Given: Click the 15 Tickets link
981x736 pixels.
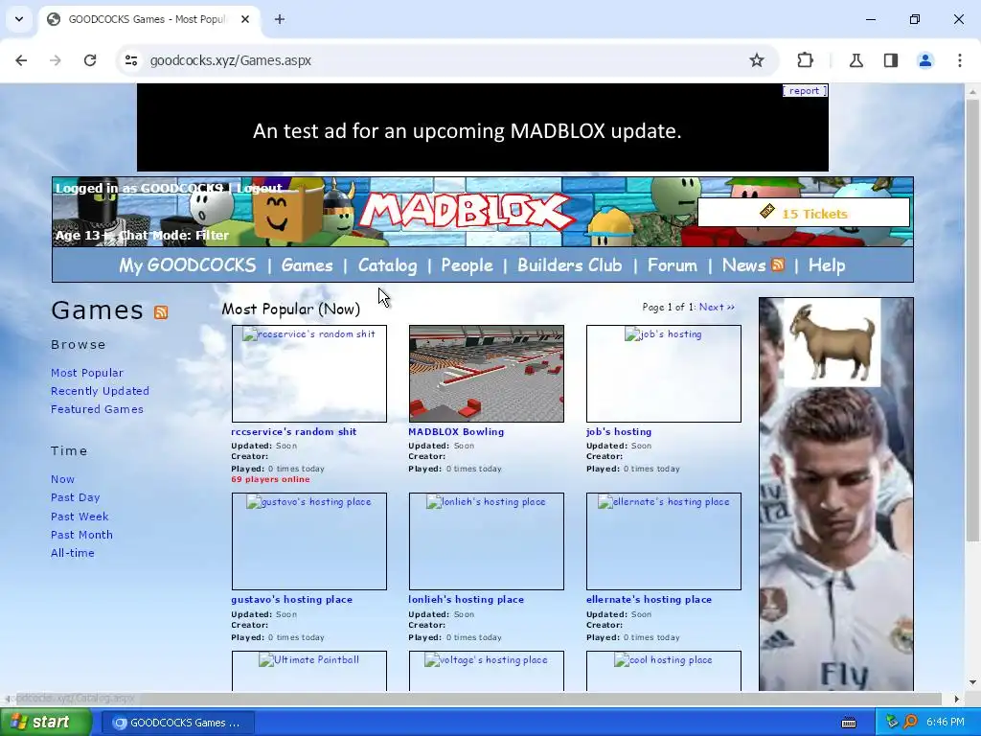Looking at the screenshot, I should tap(814, 214).
